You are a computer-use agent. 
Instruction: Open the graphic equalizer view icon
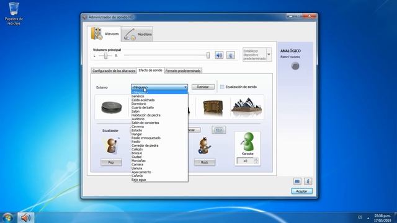(219, 130)
